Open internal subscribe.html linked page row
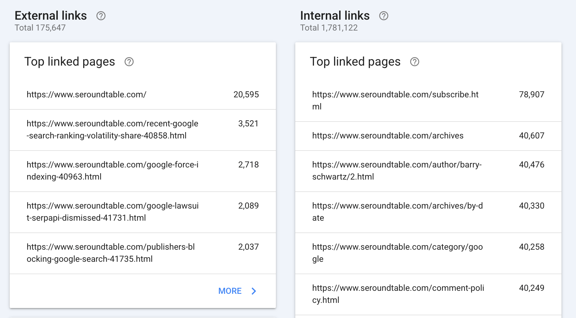Viewport: 576px width, 318px height. pyautogui.click(x=428, y=101)
